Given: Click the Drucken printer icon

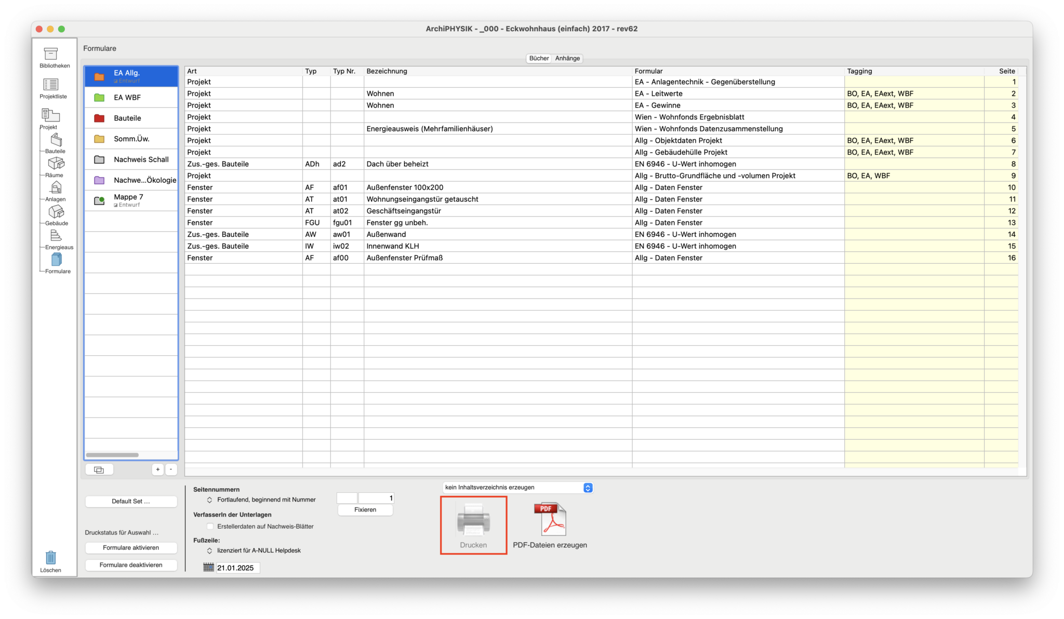Looking at the screenshot, I should (473, 518).
